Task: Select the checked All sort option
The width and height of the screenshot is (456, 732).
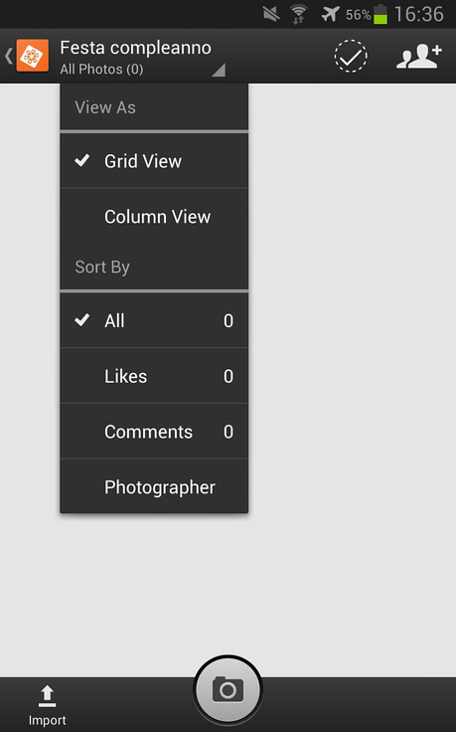Action: 154,320
